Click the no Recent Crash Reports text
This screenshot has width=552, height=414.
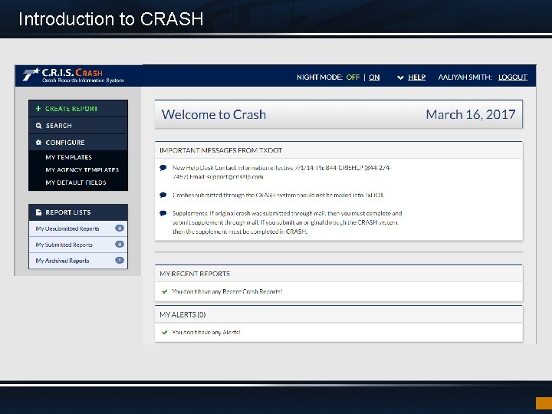[x=227, y=291]
